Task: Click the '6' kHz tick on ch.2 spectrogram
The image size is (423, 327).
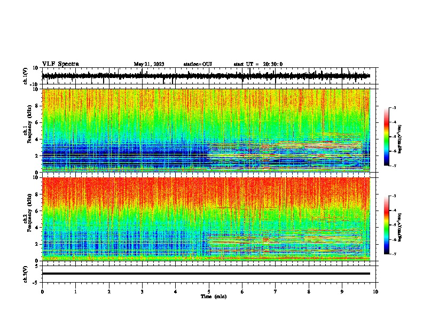Action: 37,211
